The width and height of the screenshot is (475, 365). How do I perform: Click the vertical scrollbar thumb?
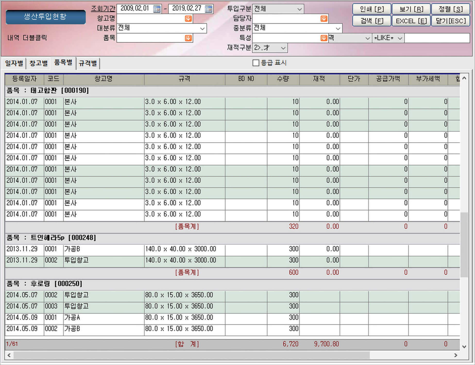(x=464, y=244)
